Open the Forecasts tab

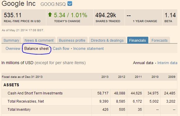pyautogui.click(x=159, y=40)
